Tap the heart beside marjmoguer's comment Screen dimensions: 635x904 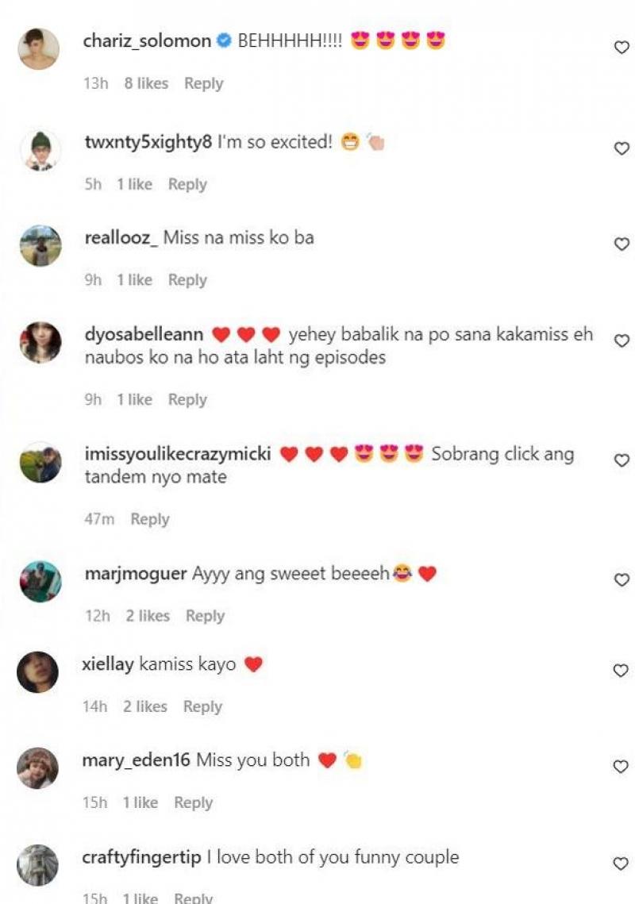[x=622, y=579]
